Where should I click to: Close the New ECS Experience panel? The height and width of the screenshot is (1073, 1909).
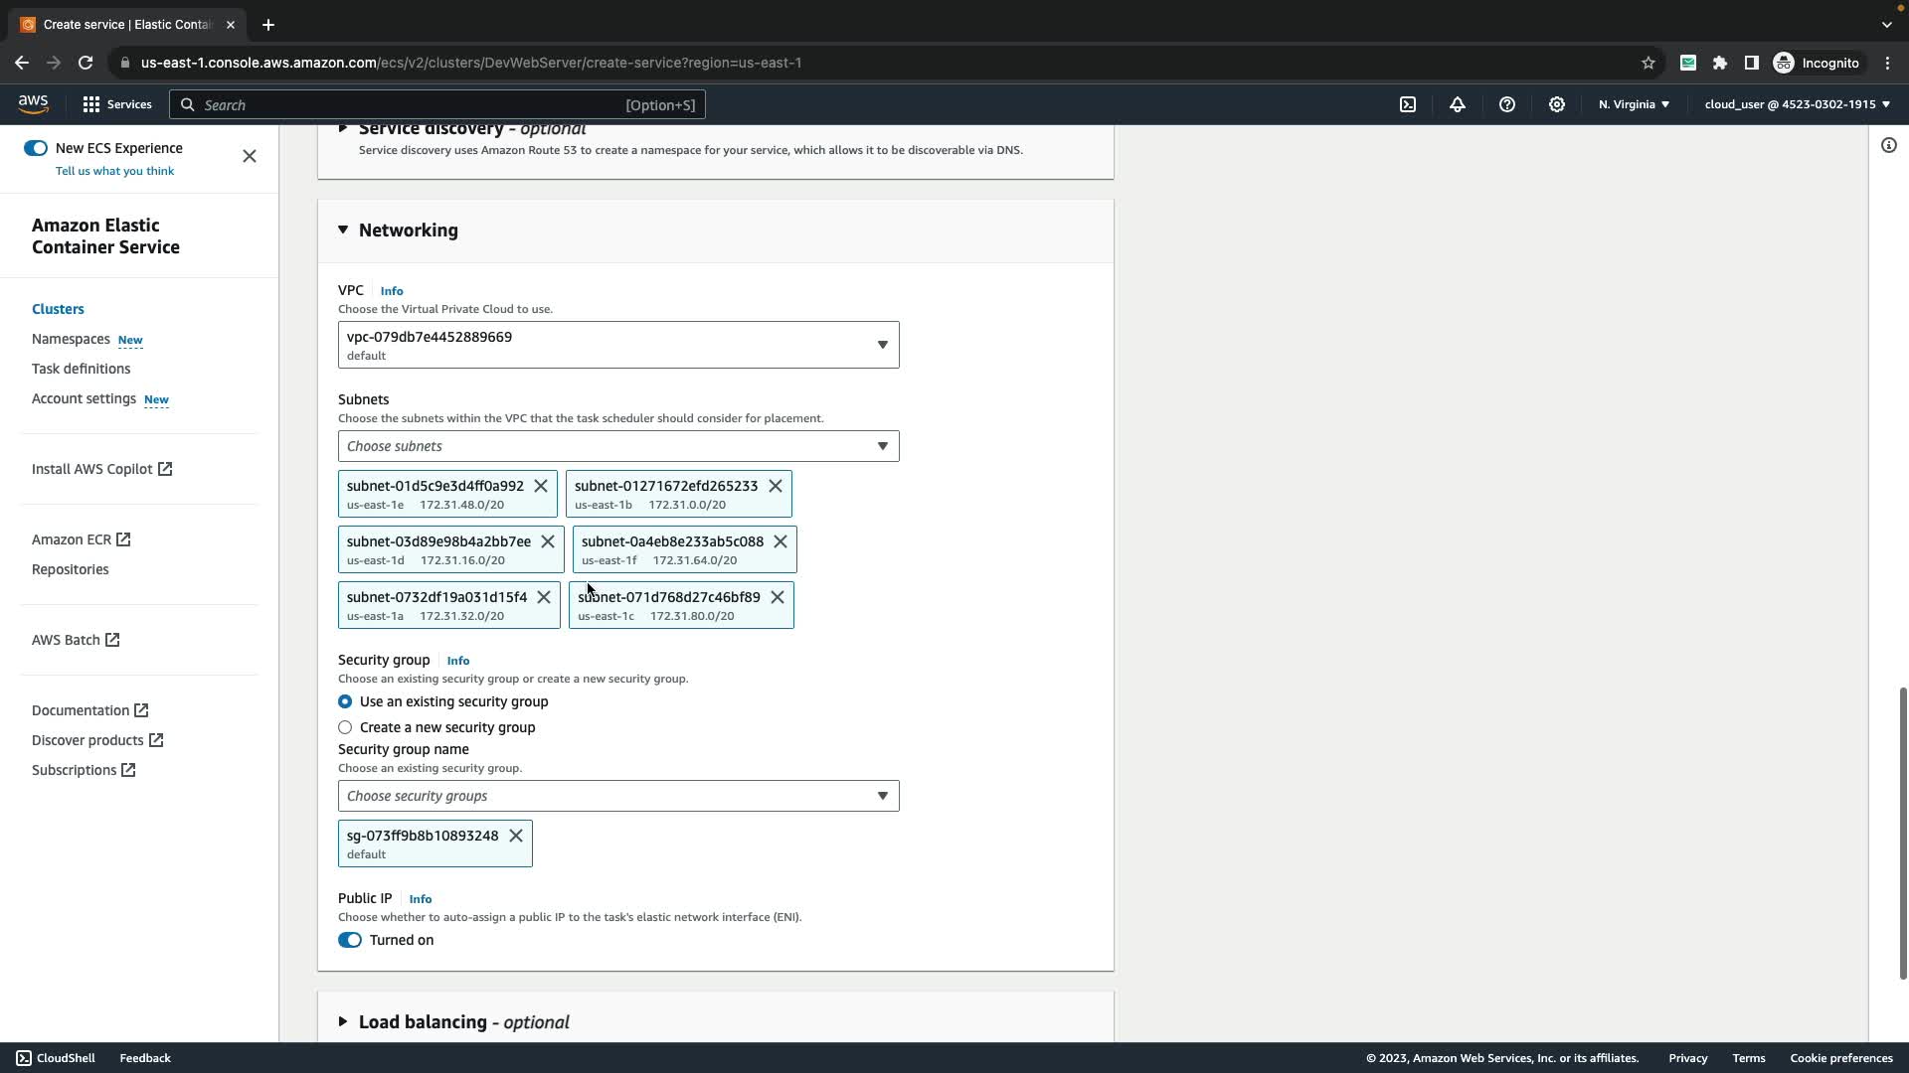click(x=250, y=156)
